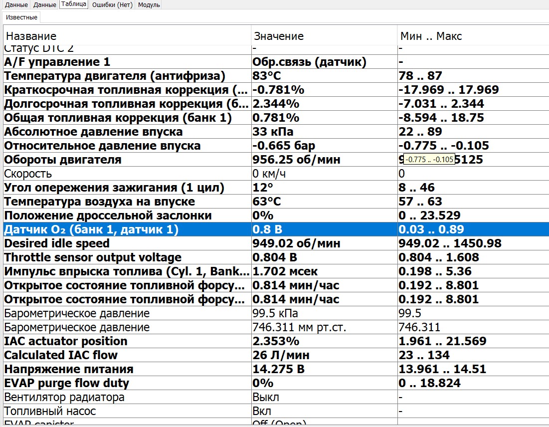Switch to the Ошибки (Нет) tab
Viewport: 549px width, 427px height.
coord(112,5)
